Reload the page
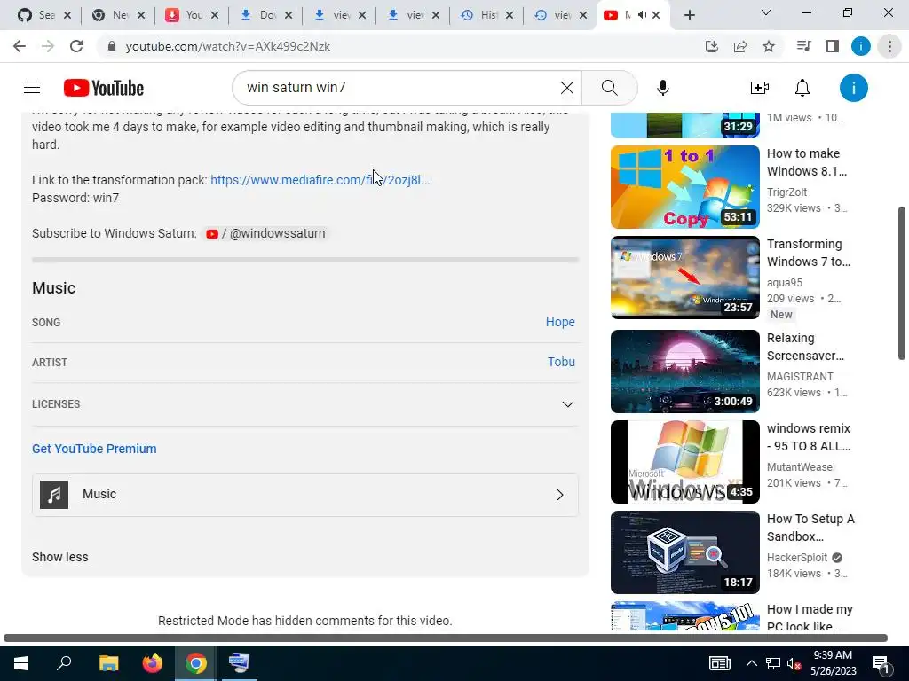This screenshot has width=909, height=681. coord(76,46)
